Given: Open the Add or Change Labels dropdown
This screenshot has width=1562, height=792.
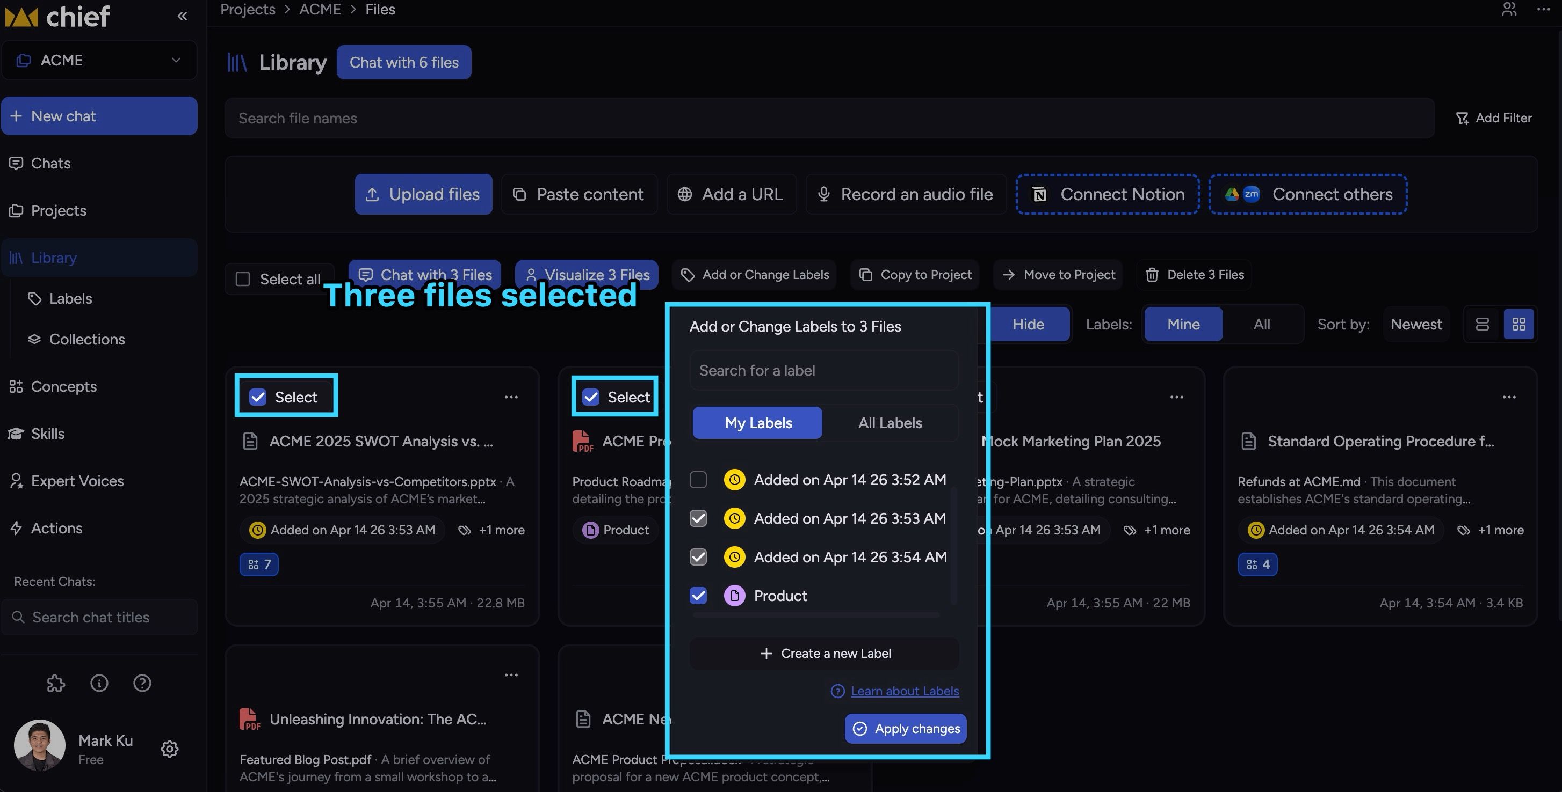Looking at the screenshot, I should tap(754, 275).
